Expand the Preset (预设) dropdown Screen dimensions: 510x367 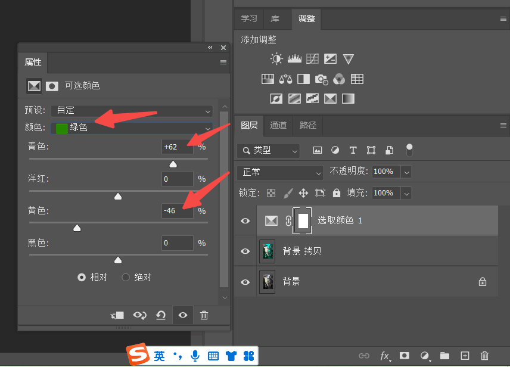tap(132, 111)
